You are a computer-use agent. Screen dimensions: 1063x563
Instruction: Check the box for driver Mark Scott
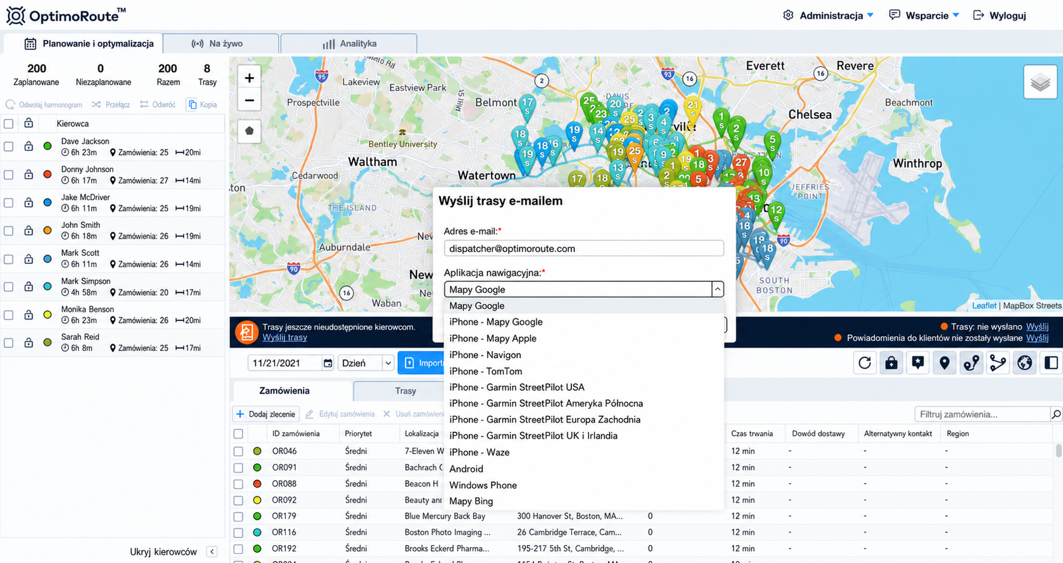tap(9, 259)
